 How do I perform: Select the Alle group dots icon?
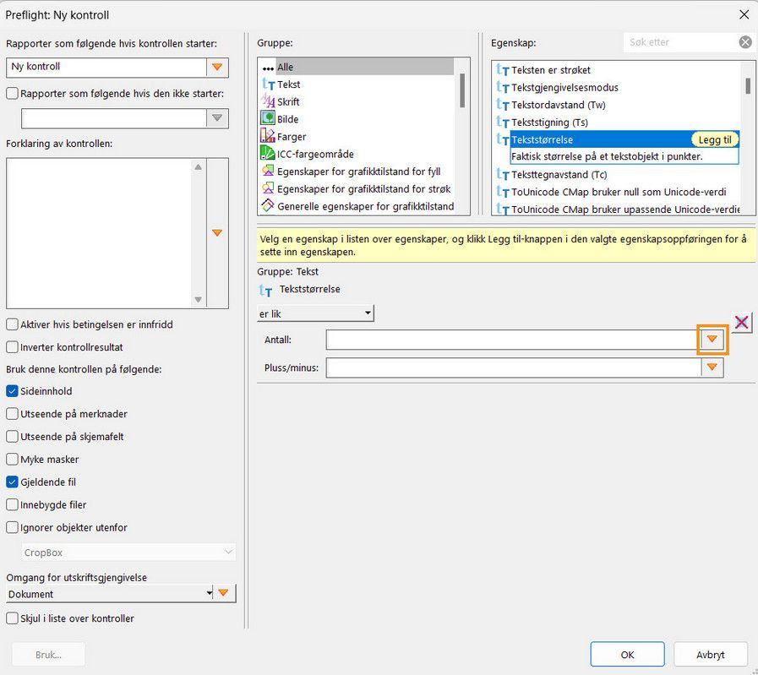point(268,68)
